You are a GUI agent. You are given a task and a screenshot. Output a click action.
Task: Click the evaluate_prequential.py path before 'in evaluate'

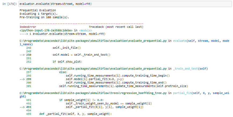(x=93, y=41)
